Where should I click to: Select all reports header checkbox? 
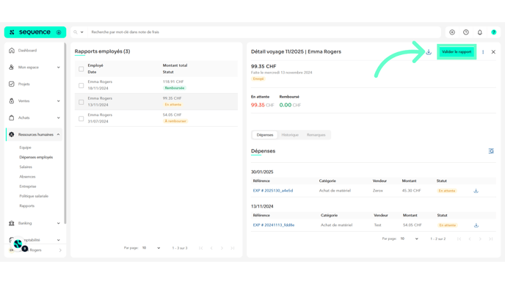point(81,69)
